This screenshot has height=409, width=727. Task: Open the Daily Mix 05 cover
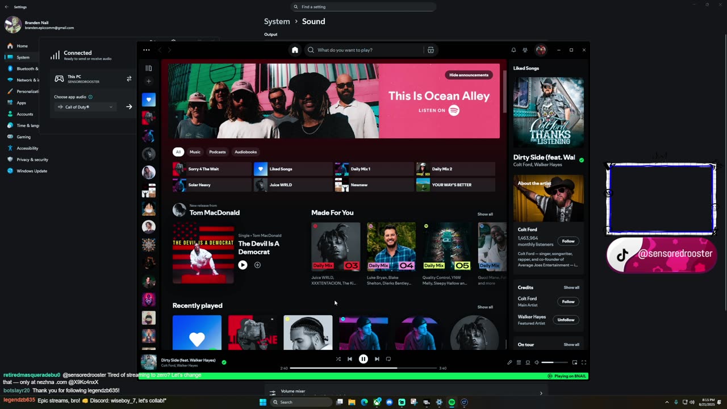click(447, 246)
